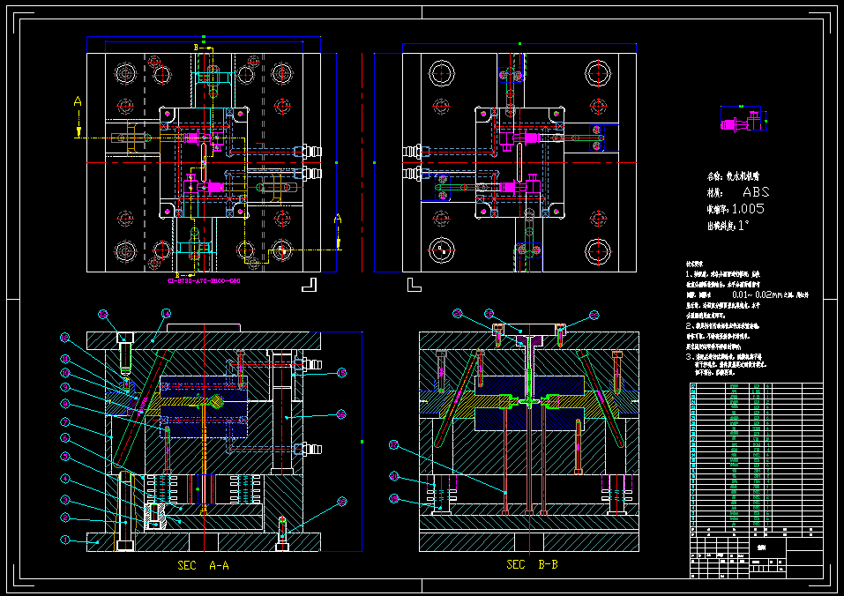844x596 pixels.
Task: Select the "SEC A-A" section label
Action: tap(203, 565)
